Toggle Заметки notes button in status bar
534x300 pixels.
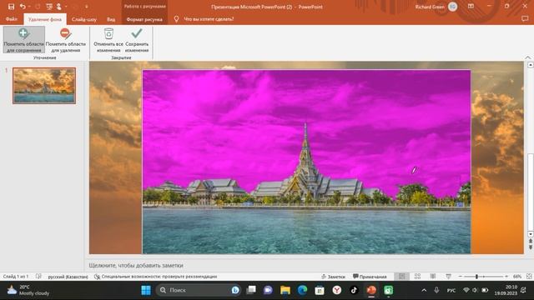(333, 277)
